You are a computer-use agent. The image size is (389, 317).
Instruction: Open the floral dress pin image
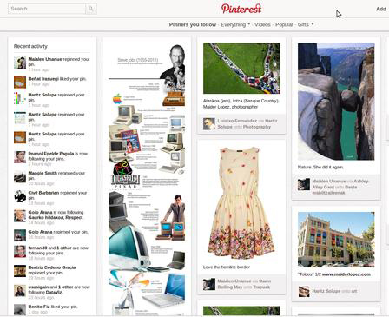(241, 202)
